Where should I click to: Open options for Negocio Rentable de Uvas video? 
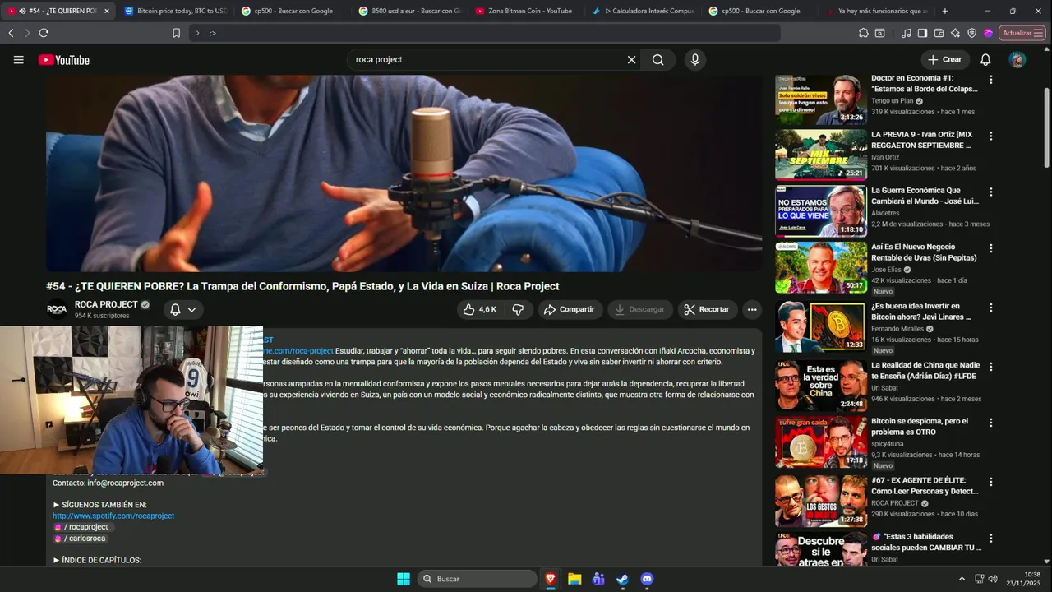click(x=990, y=247)
